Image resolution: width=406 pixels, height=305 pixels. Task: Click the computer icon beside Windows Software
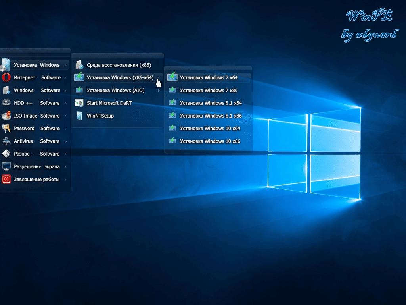tap(6, 90)
